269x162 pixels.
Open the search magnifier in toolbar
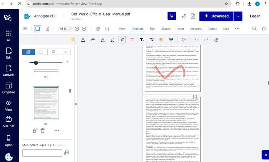click(254, 29)
